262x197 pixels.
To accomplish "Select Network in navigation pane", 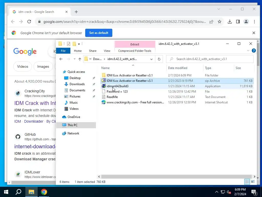I will 73,133.
